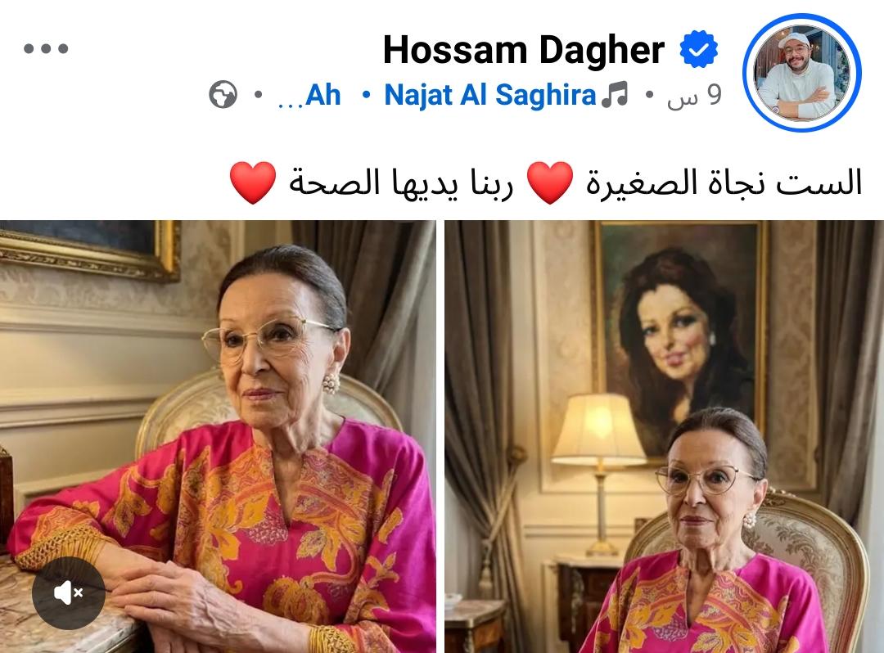Image resolution: width=884 pixels, height=653 pixels.
Task: Open Hossam Dagher's profile name link
Action: [524, 50]
